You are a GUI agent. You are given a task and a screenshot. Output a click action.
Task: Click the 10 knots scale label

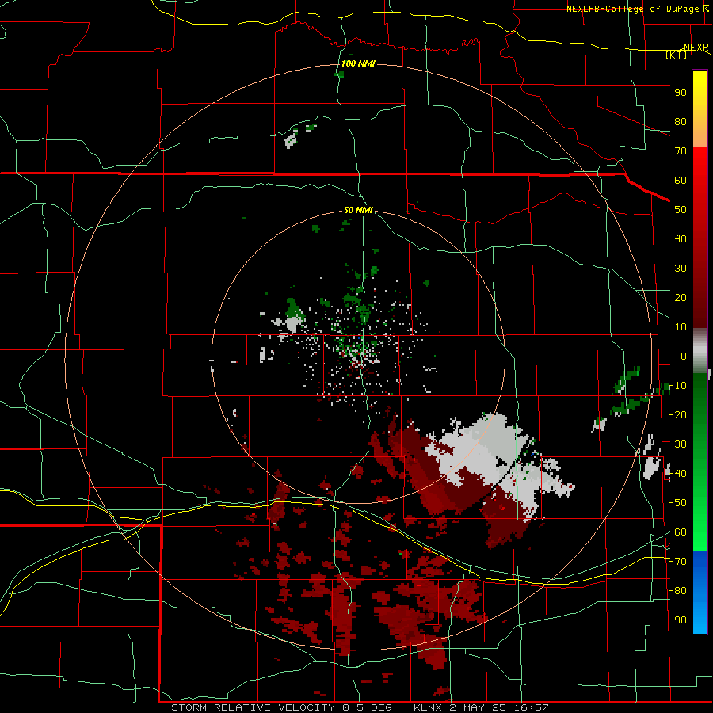tap(681, 327)
